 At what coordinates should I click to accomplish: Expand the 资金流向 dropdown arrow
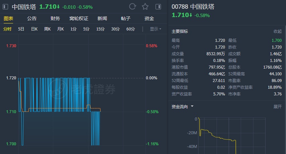coord(192,106)
